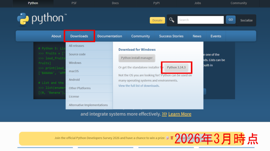Screen dimensions: 270x151
Task: Open the Downloads navigation menu
Action: 79,36
